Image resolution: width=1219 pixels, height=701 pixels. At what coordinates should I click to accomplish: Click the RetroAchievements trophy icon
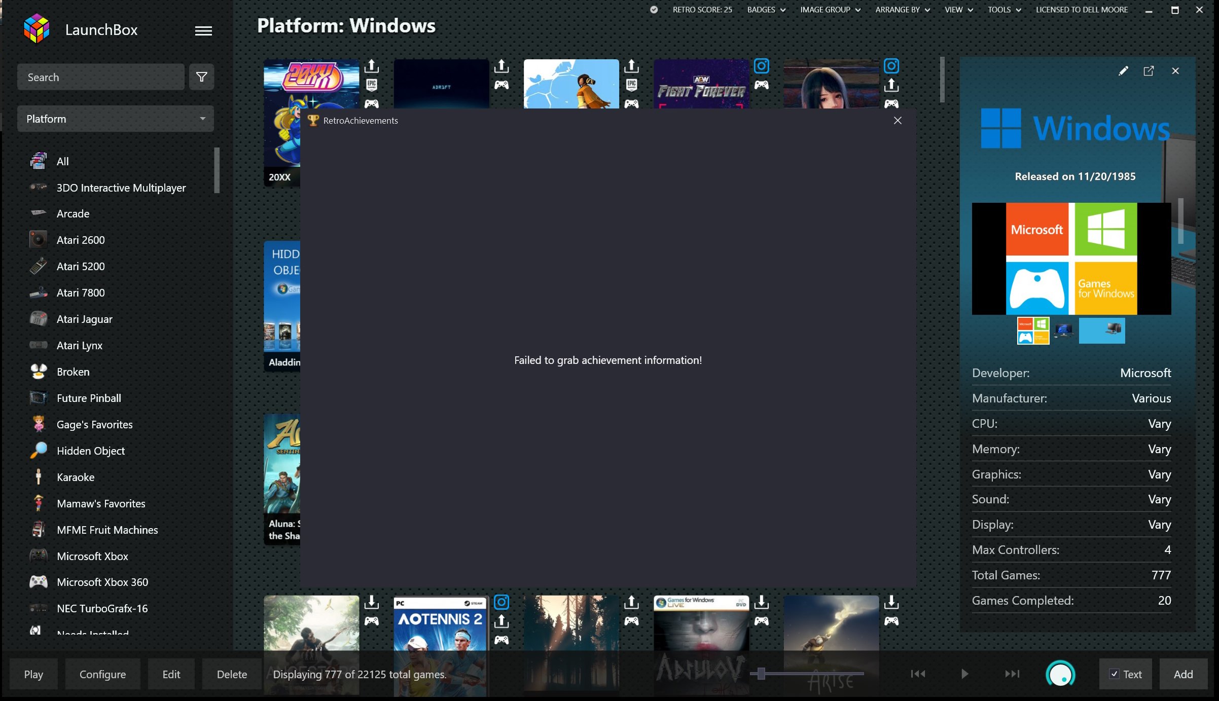click(313, 121)
